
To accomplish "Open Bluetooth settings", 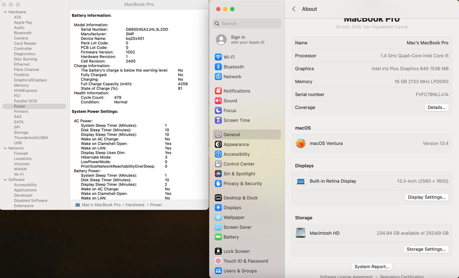I will [233, 67].
